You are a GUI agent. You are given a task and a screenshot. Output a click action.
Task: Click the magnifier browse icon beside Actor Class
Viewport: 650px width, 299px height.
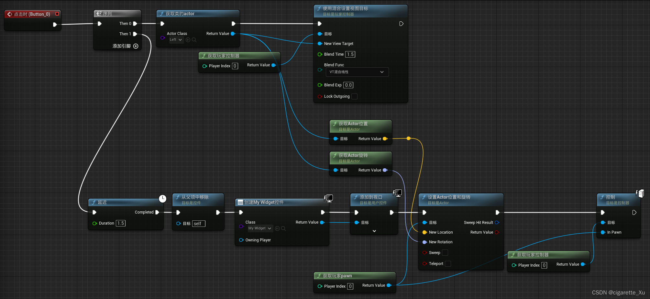194,40
